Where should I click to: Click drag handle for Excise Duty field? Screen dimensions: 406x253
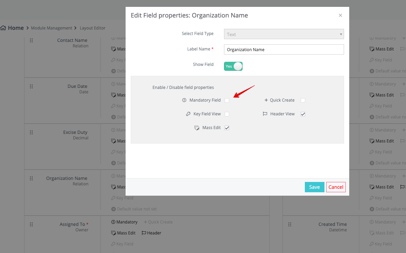point(31,133)
